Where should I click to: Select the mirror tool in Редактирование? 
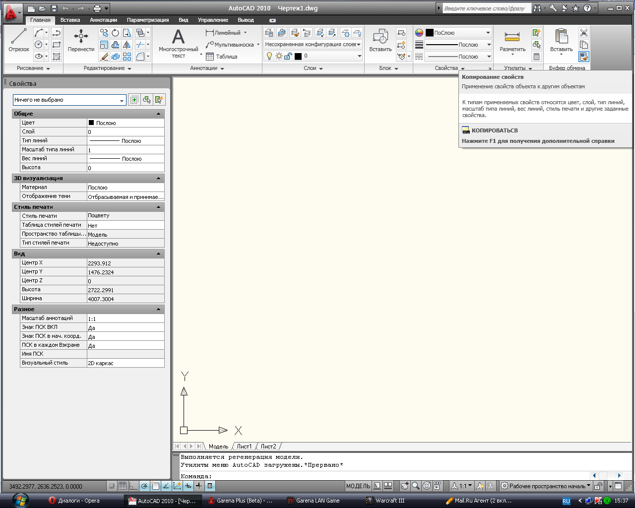[x=127, y=44]
